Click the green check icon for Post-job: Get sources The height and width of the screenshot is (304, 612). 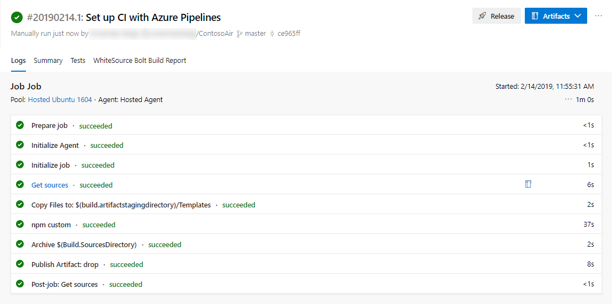point(20,284)
